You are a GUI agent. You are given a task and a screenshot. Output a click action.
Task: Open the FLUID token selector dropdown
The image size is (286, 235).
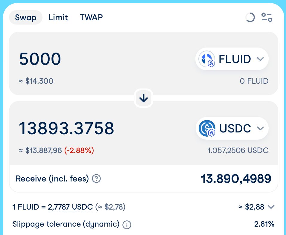(260, 59)
